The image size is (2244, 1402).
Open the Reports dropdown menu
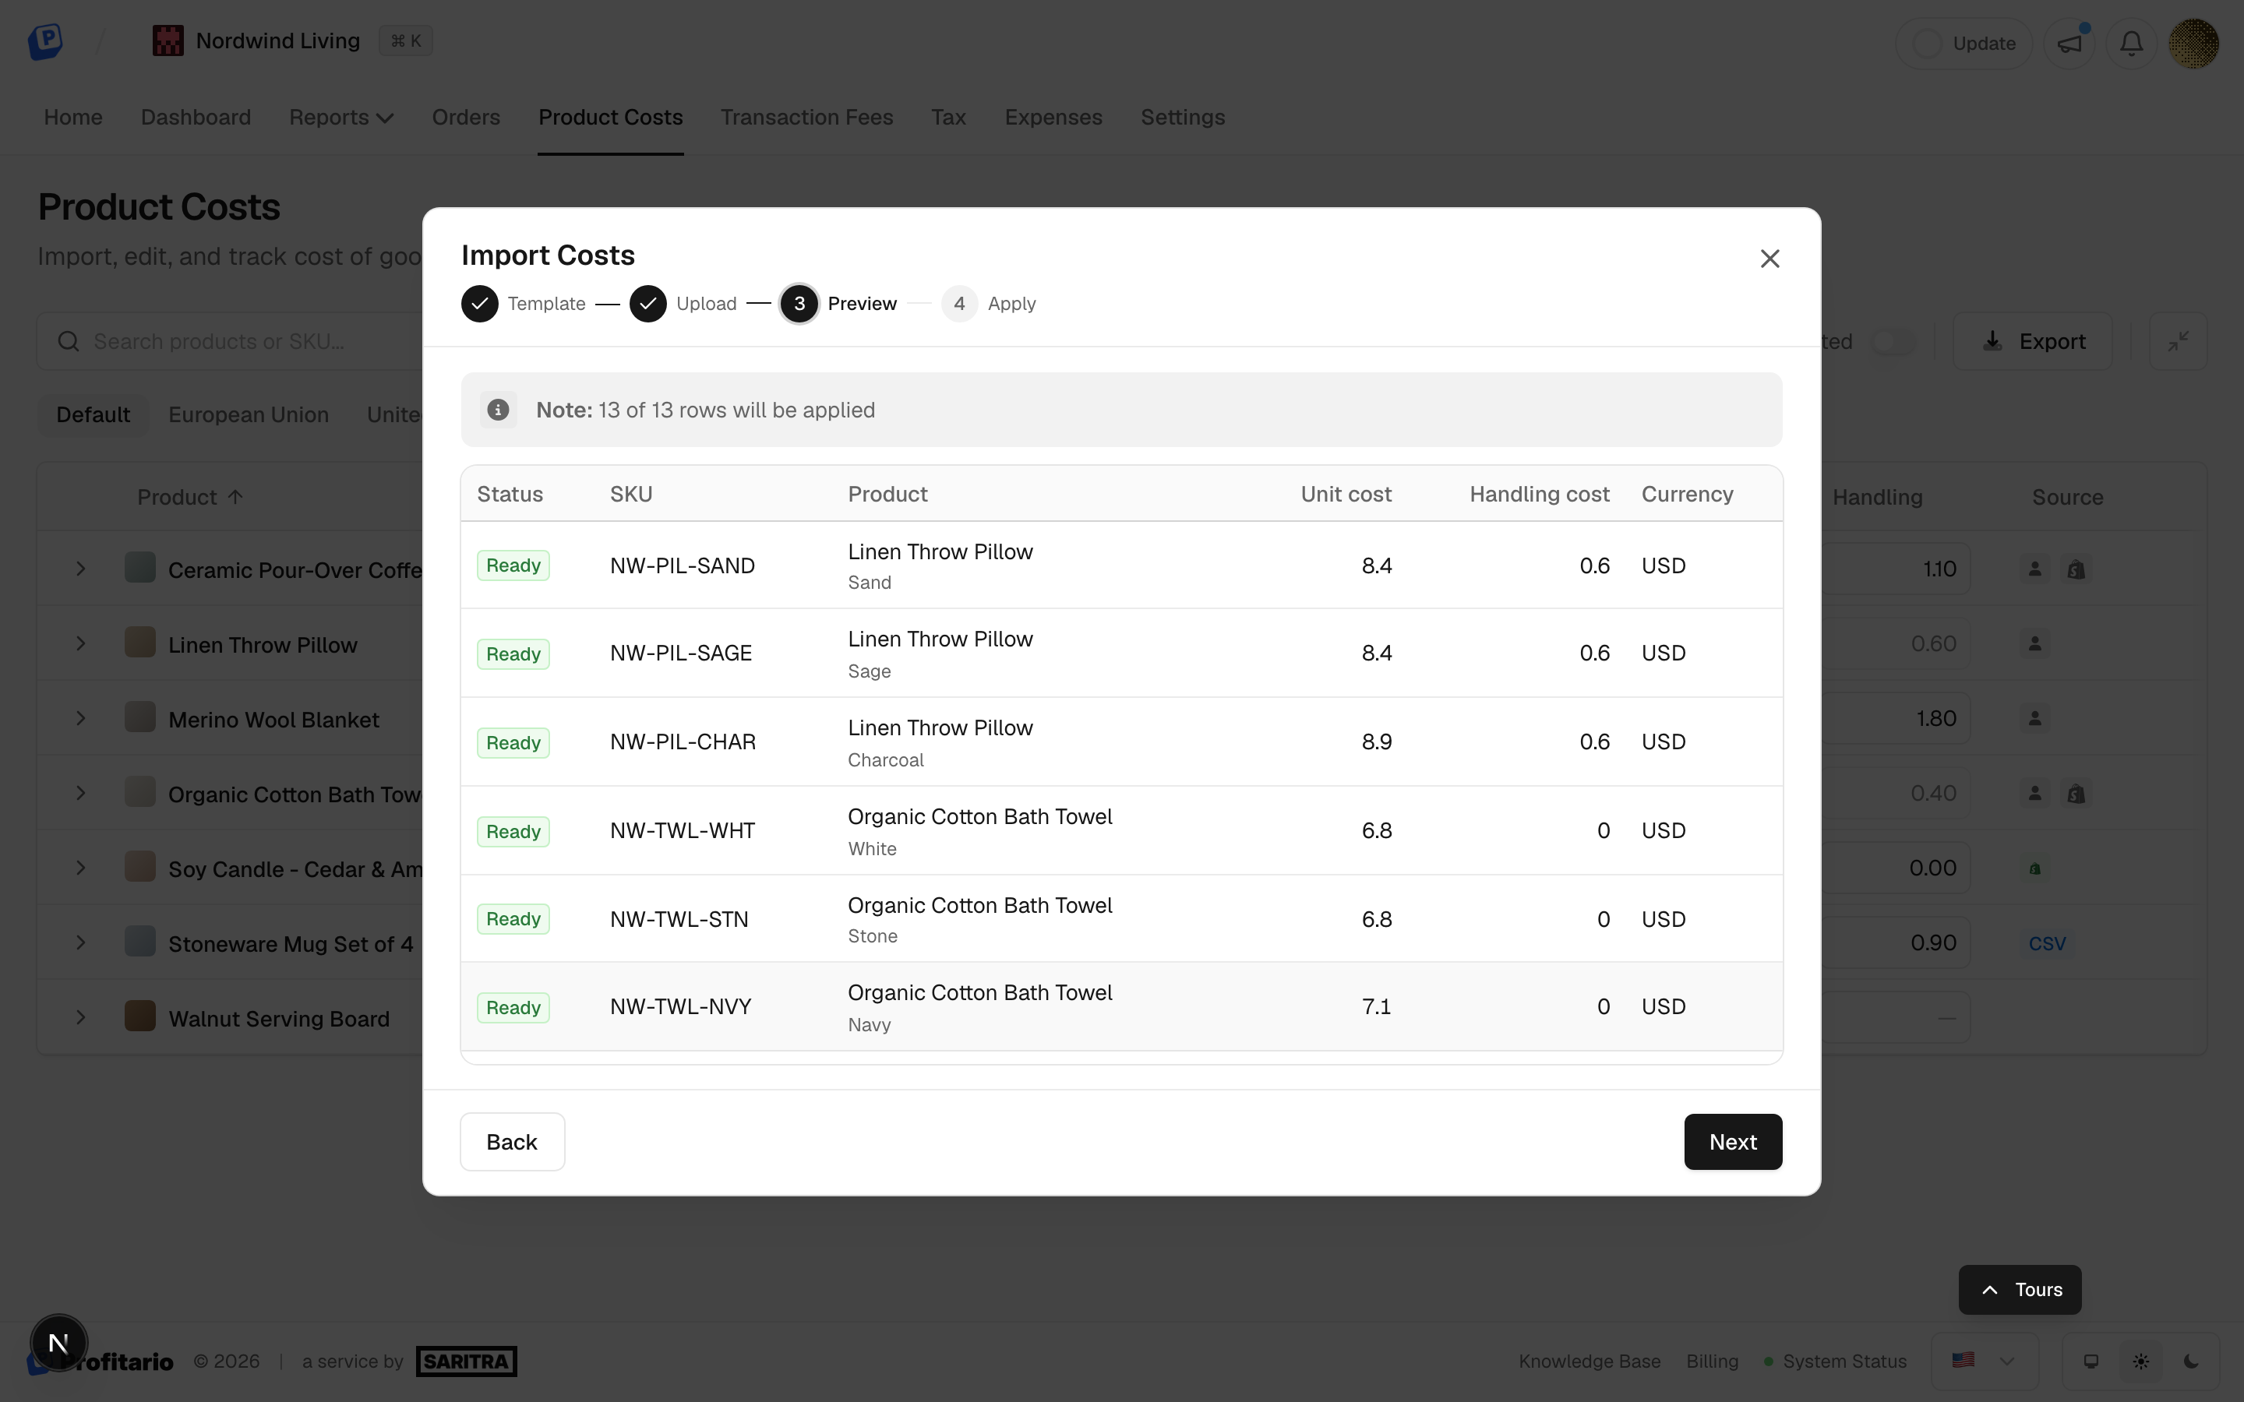(340, 117)
